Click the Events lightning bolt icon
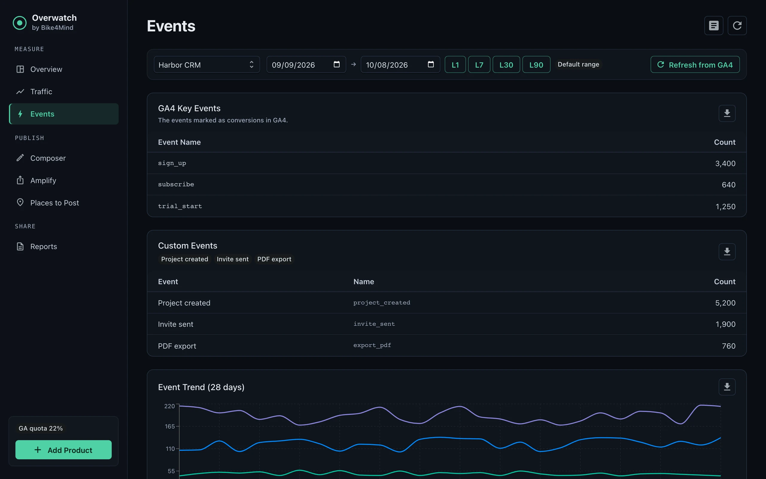The image size is (766, 479). tap(20, 114)
